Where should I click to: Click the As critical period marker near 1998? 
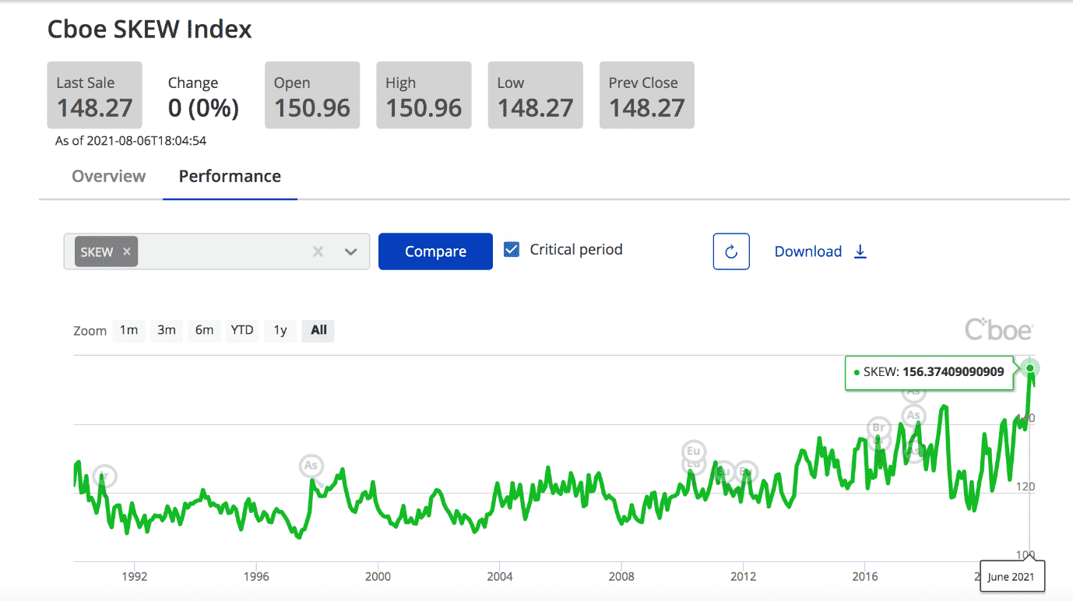click(x=311, y=466)
